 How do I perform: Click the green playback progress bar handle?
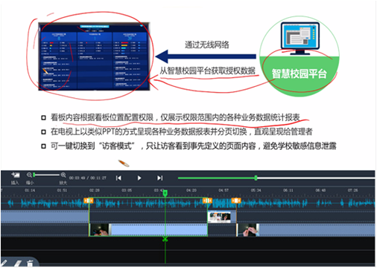[x=256, y=177]
